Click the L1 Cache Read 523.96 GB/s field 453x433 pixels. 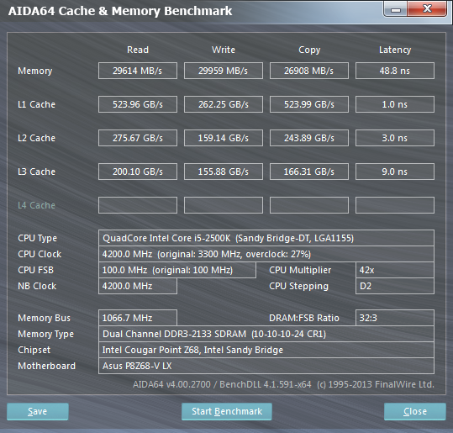(138, 104)
